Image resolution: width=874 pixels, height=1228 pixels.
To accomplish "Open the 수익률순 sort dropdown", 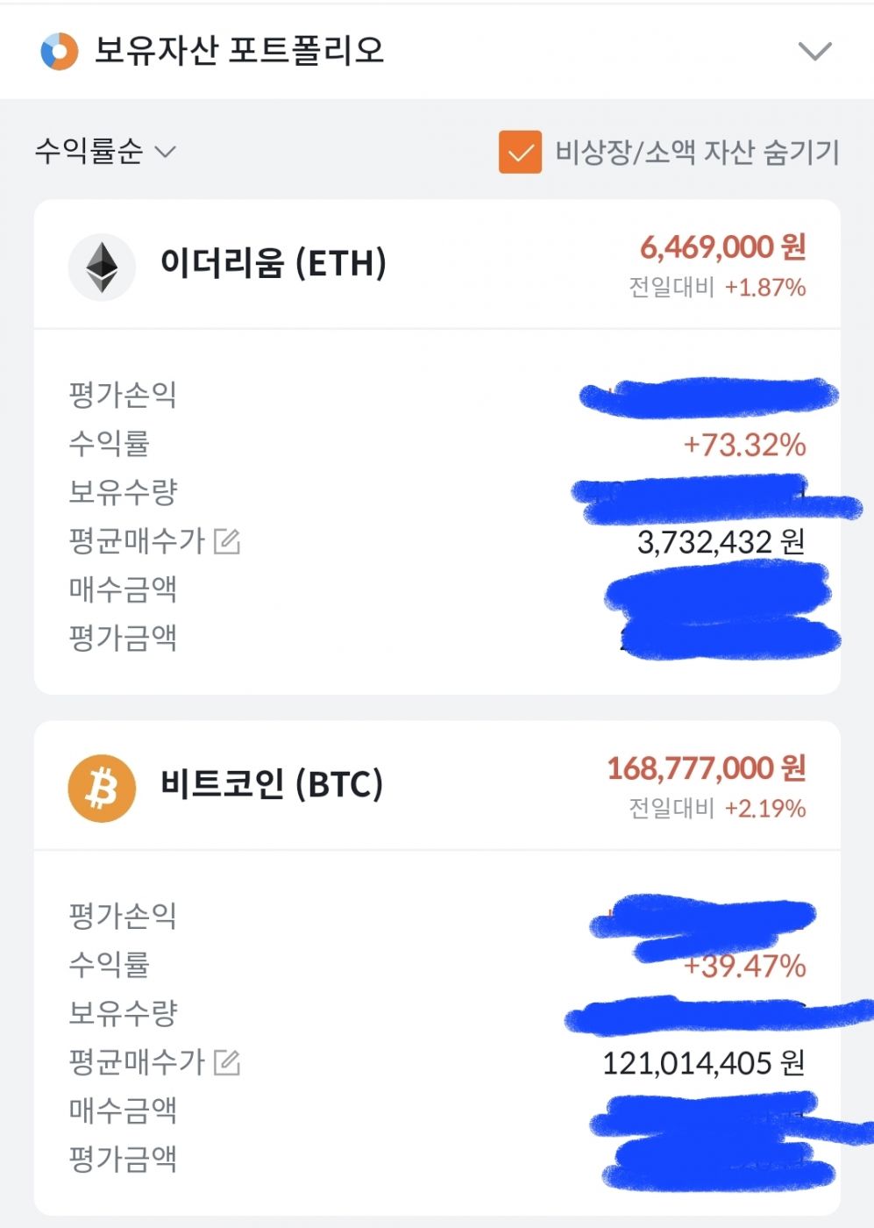I will pyautogui.click(x=105, y=152).
